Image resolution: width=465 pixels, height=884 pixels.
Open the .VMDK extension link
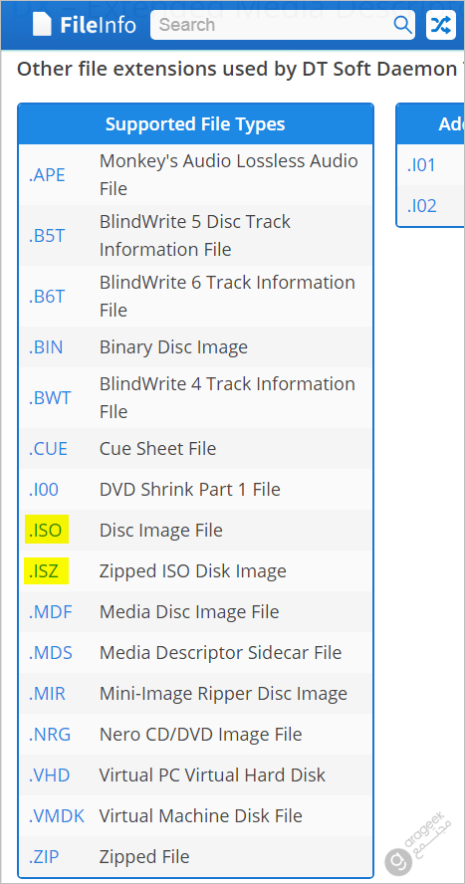57,815
